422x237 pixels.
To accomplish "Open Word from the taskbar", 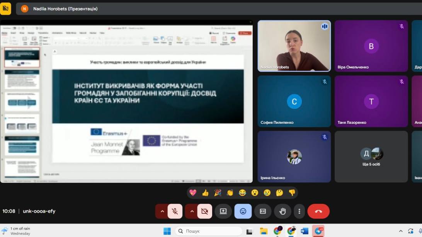I will tap(305, 231).
